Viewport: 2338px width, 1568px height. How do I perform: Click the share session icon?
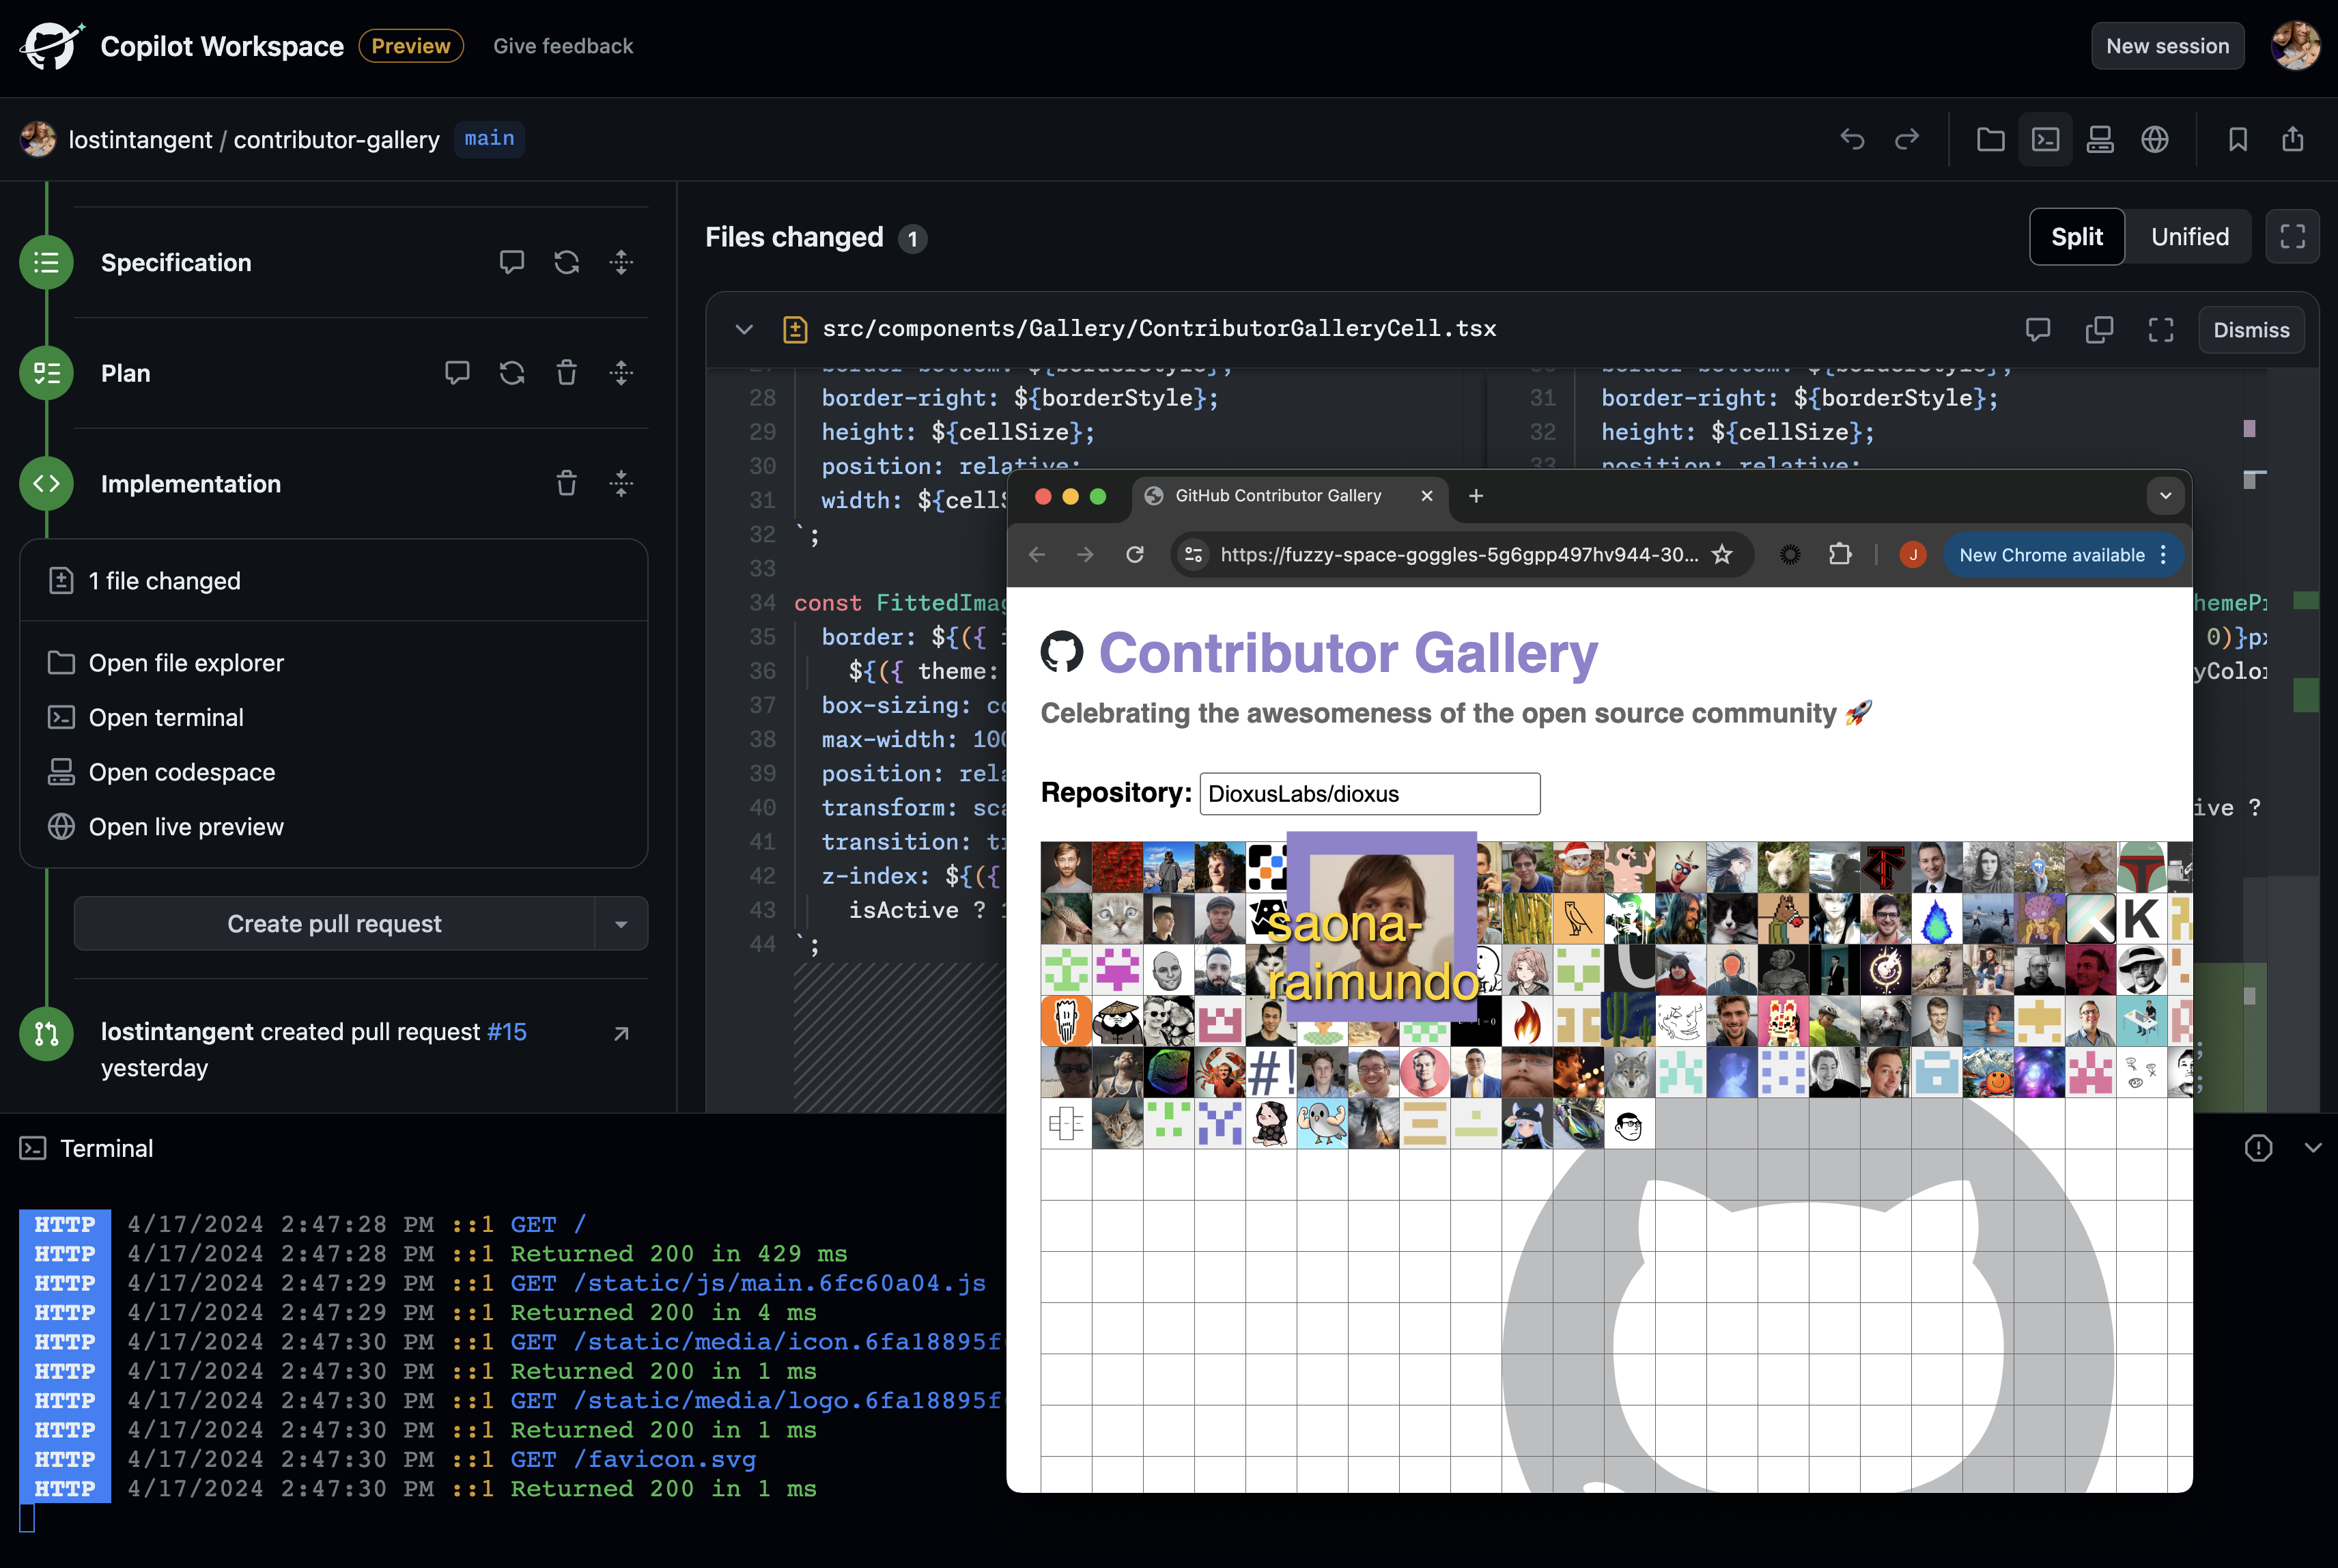click(2293, 139)
